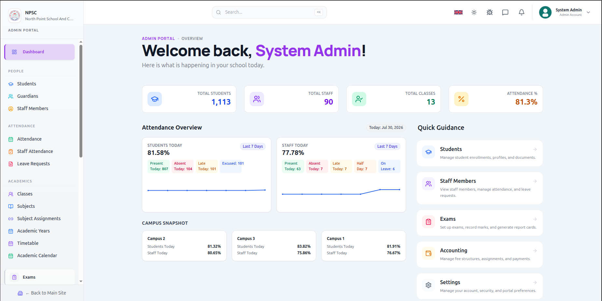Click the Total Classes user-check icon
The height and width of the screenshot is (301, 602).
[359, 99]
